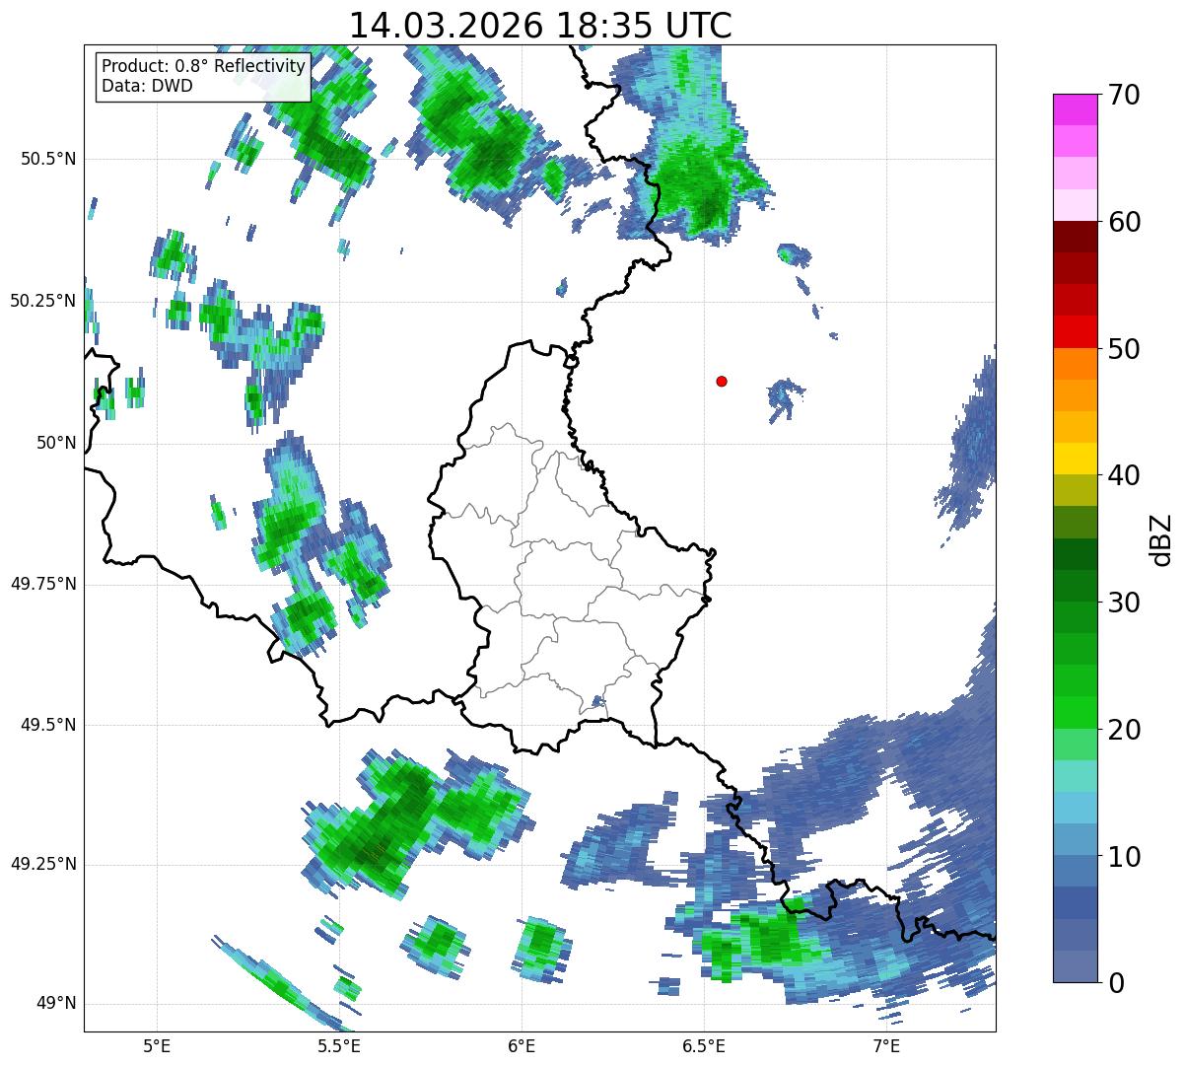Click the '5°E' longitude label
Screen dimensions: 1185x1066
pyautogui.click(x=157, y=1045)
